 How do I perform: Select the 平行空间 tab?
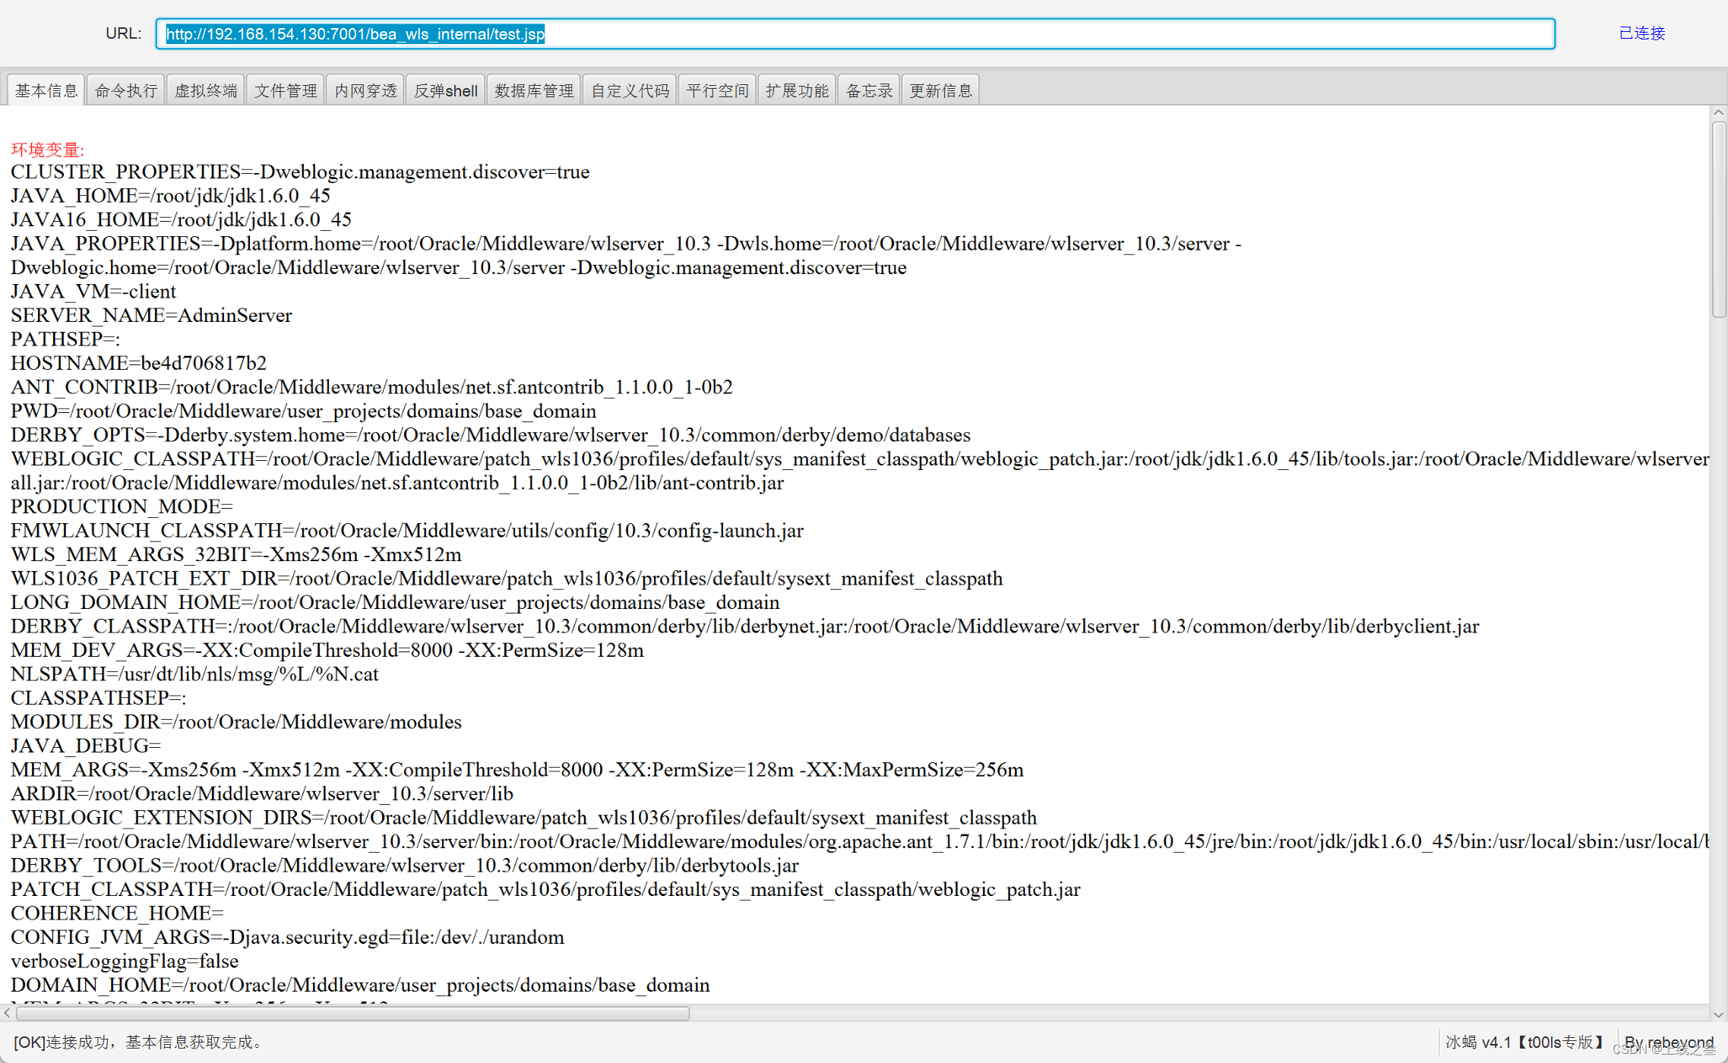[x=717, y=91]
